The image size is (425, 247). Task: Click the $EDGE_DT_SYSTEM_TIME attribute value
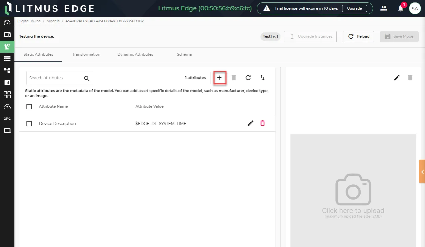pos(161,124)
